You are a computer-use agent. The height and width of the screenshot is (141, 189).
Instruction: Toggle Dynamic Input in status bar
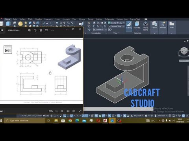coord(65,116)
